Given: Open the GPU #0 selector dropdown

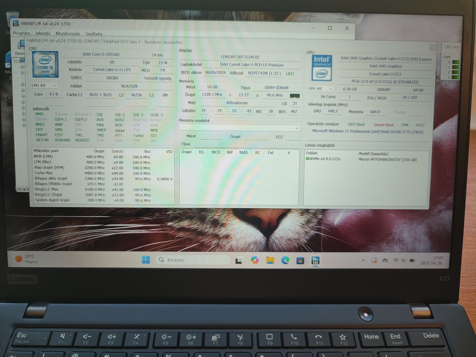Looking at the screenshot, I should [x=320, y=89].
